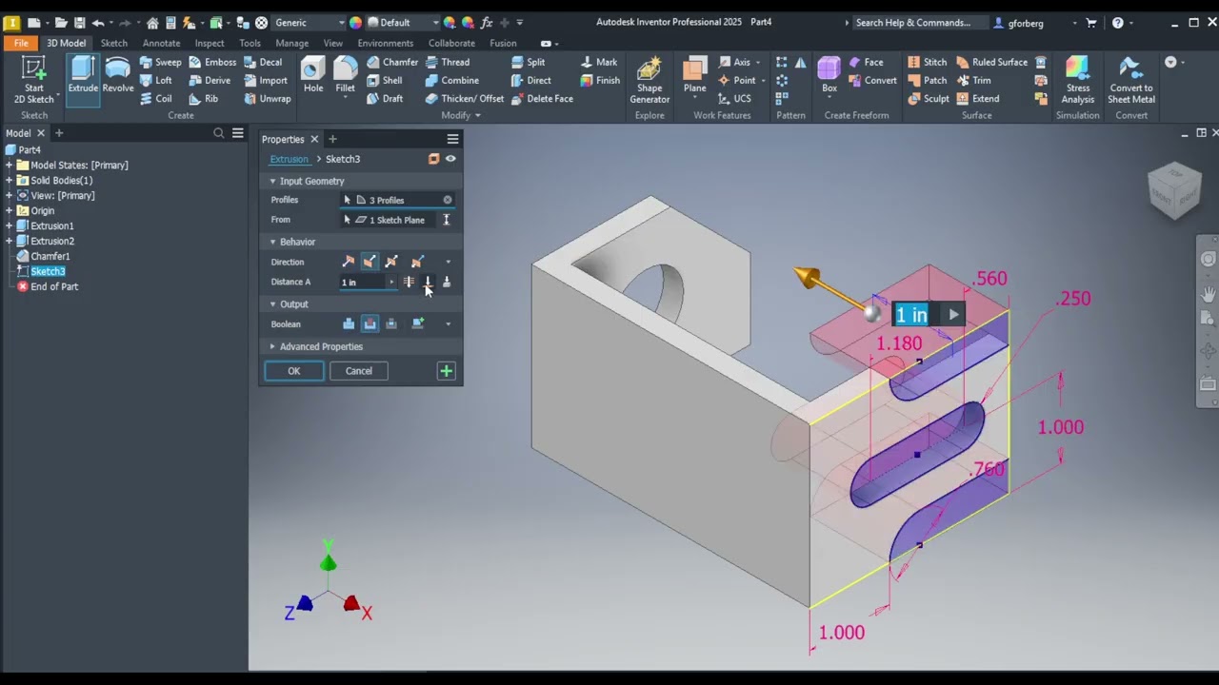Select the Emboss tool

211,62
